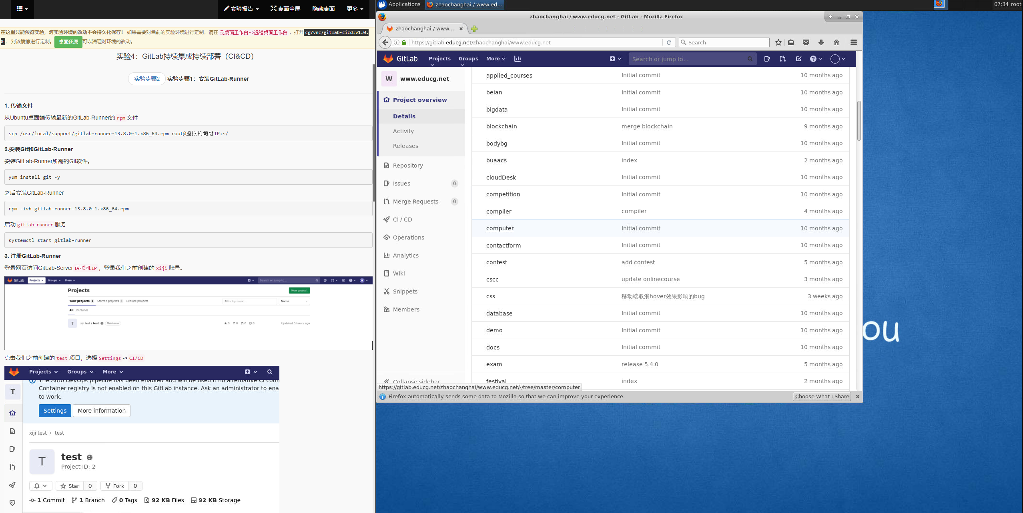Click the 云桌面工作台->远程桌面工作台 link
Screen dimensions: 1023x513
tap(253, 32)
